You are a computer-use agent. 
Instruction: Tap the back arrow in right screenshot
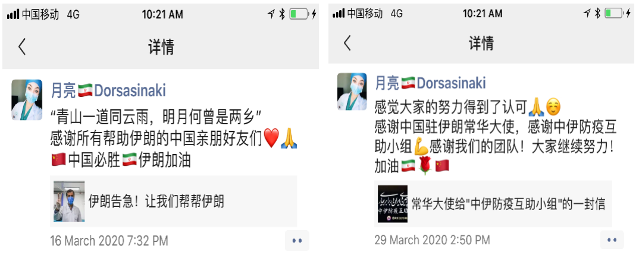pos(347,43)
